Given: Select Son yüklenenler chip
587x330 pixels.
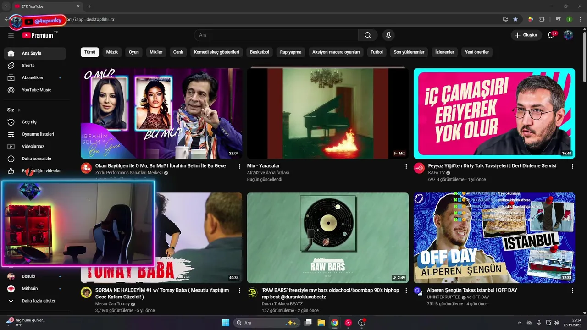Looking at the screenshot, I should coord(409,52).
